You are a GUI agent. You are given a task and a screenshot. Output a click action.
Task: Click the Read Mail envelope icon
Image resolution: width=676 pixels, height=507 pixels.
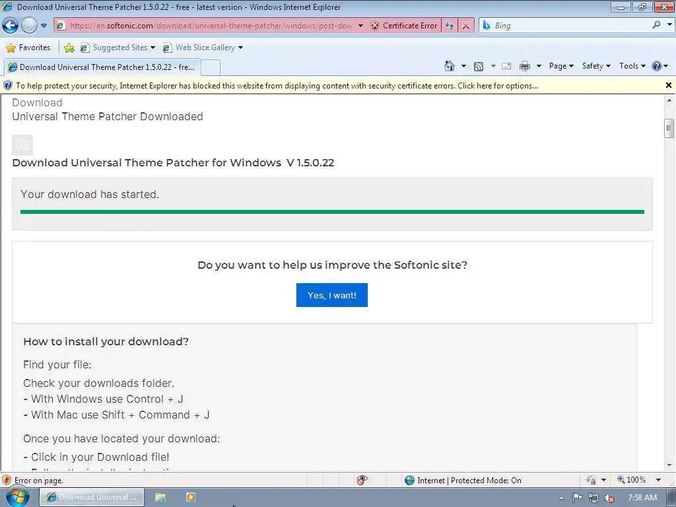(x=506, y=66)
